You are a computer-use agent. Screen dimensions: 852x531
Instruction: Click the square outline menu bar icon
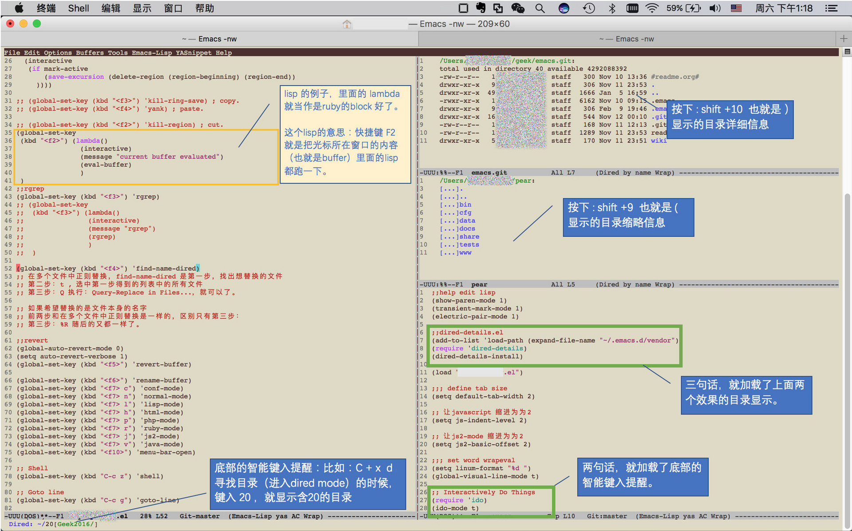click(463, 8)
